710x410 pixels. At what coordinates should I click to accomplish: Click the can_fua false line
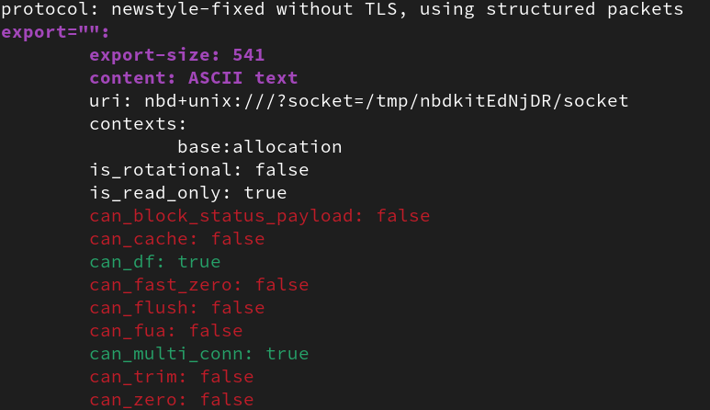[x=165, y=331]
